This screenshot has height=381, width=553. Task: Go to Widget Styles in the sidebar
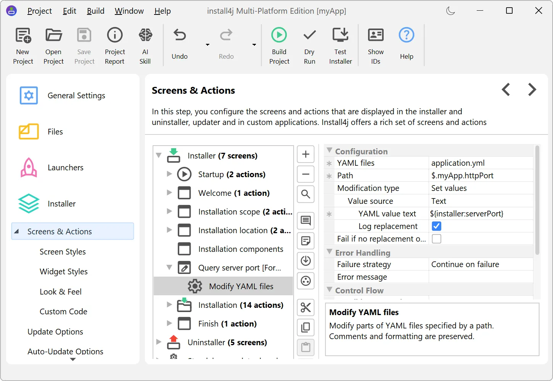(64, 272)
